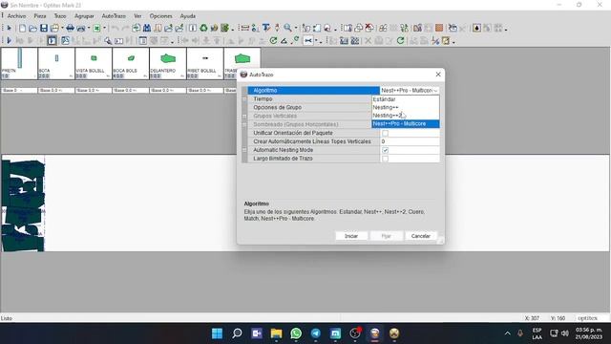Click the ESP LAA language indicator

pos(537,333)
